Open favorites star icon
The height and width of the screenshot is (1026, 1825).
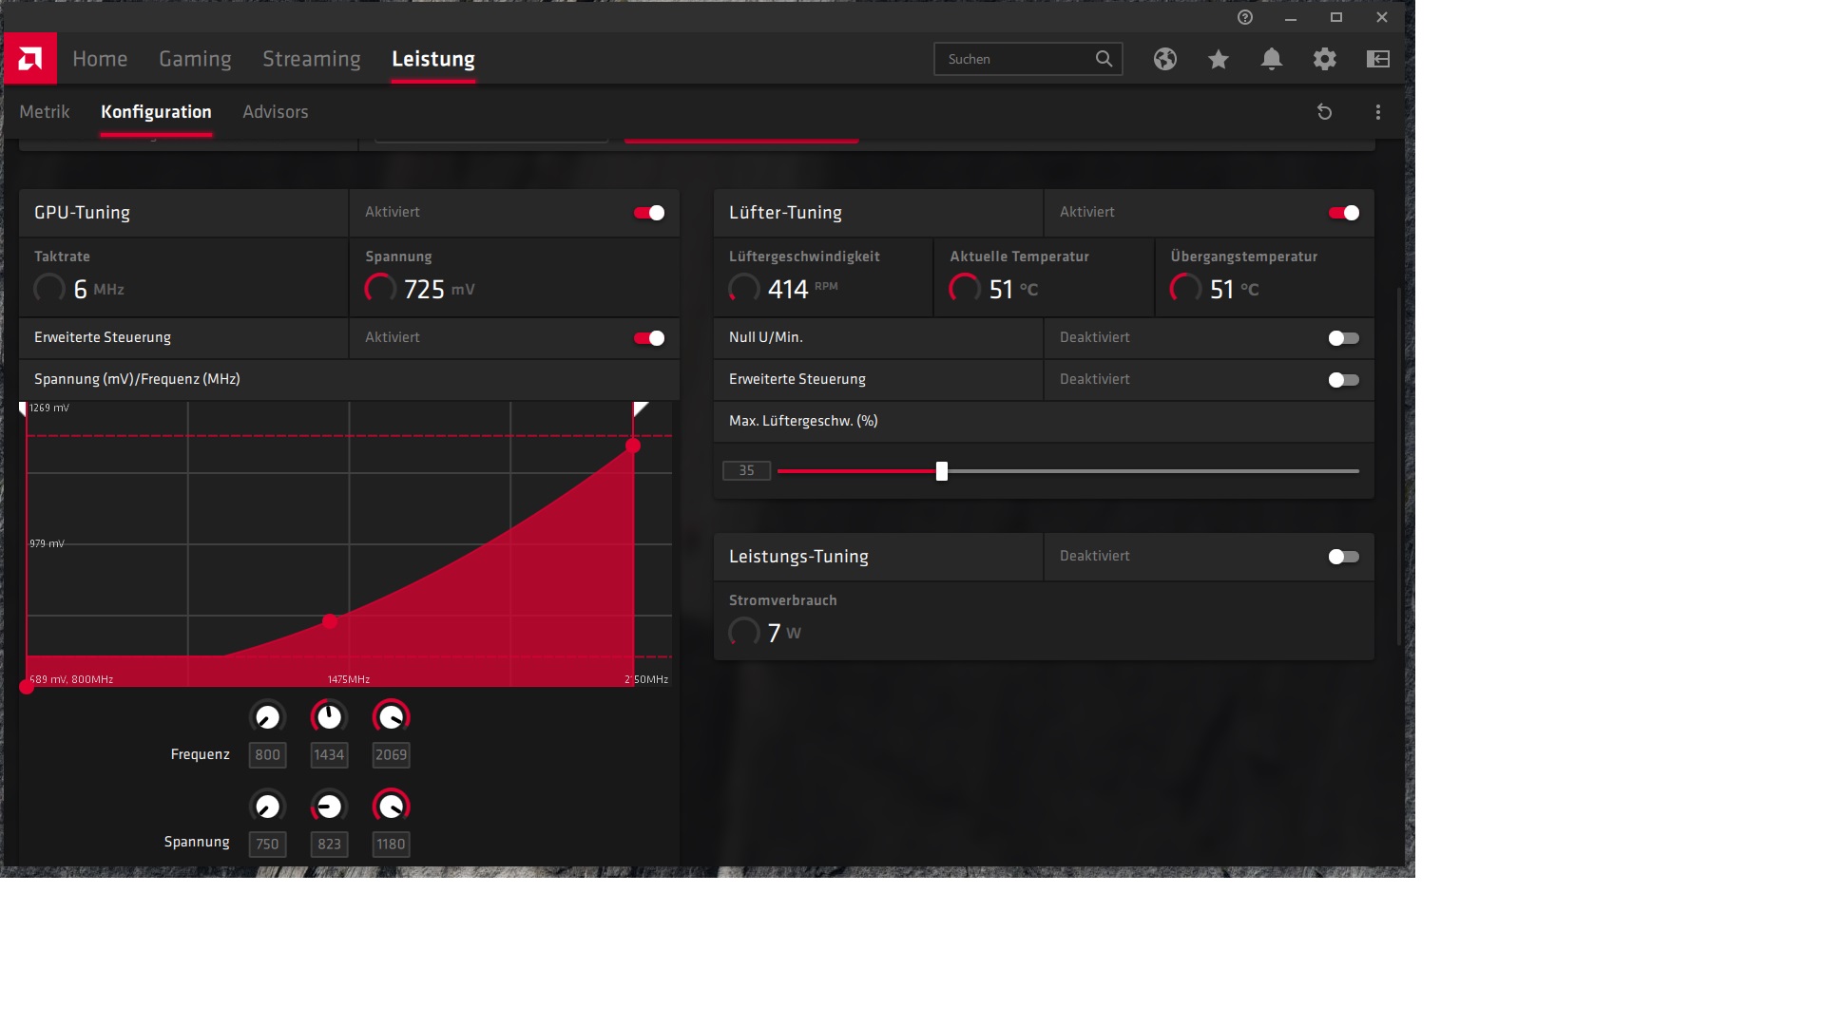(1219, 59)
